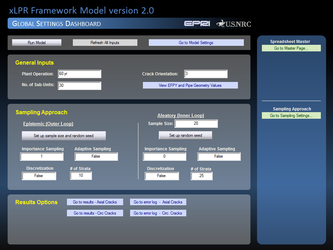
Task: Open Sampling Settings from the sidebar
Action: 291,115
